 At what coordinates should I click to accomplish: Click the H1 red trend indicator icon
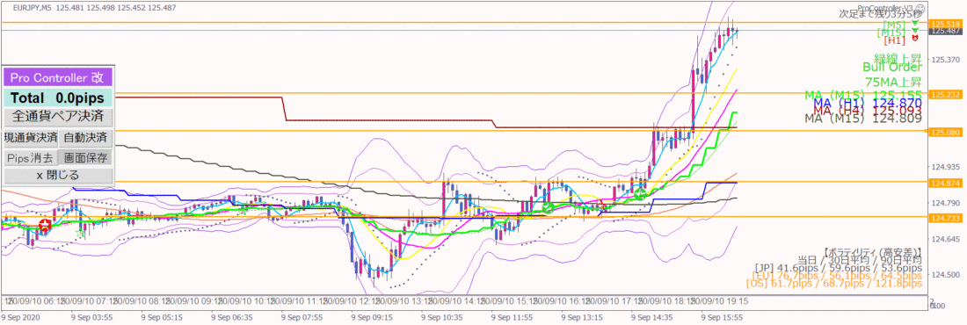915,38
